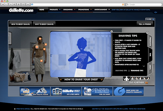
Task: Click the plus hotspot on the towel
Action: coord(41,61)
